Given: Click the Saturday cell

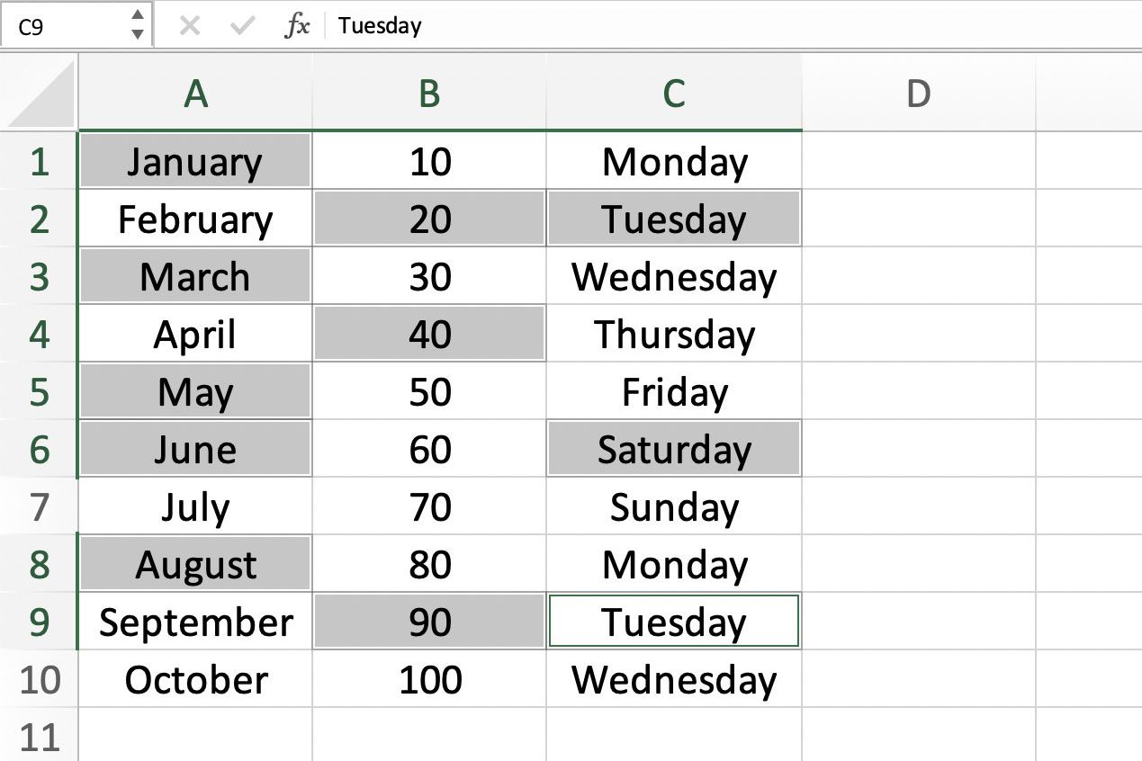Looking at the screenshot, I should (x=674, y=449).
